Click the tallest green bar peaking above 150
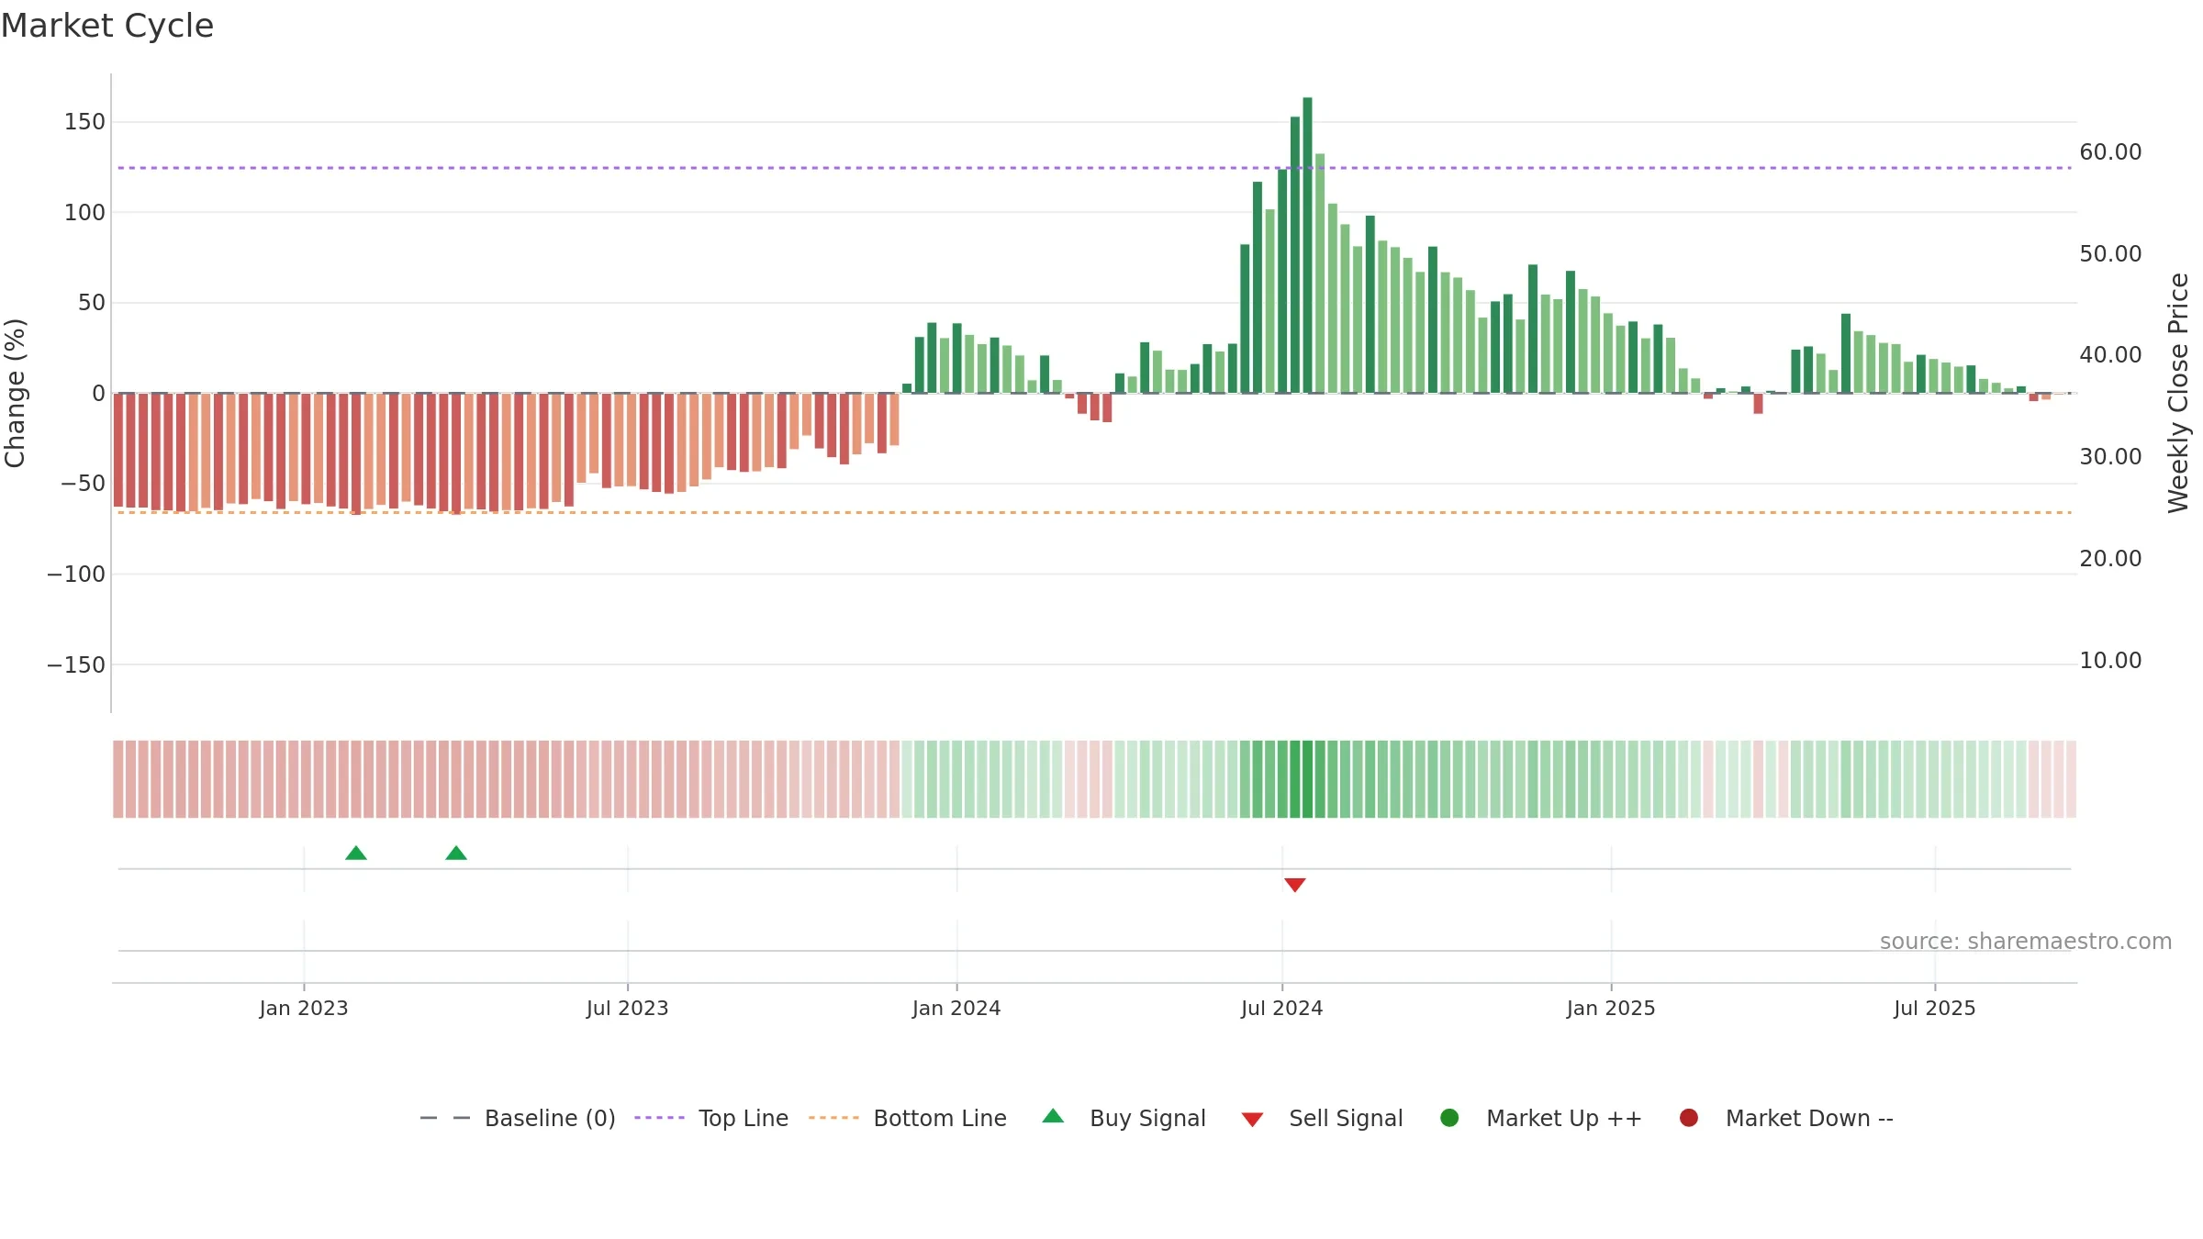The height and width of the screenshot is (1239, 2203). (x=1307, y=245)
